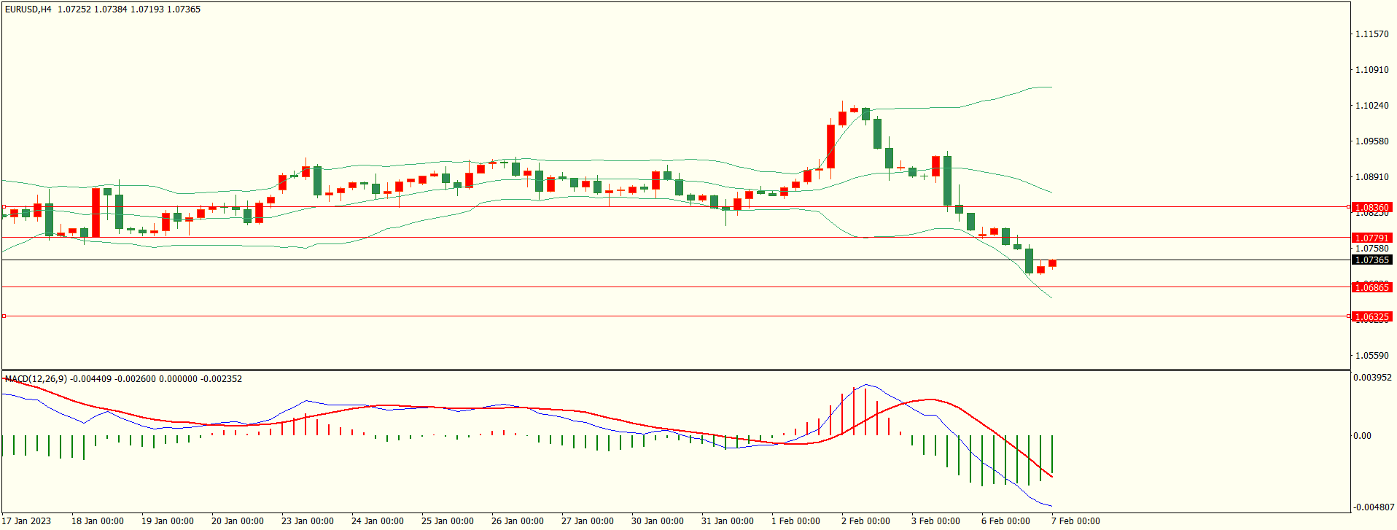Select the 1.07791 red price level label
This screenshot has height=530, width=1397.
coord(1371,238)
